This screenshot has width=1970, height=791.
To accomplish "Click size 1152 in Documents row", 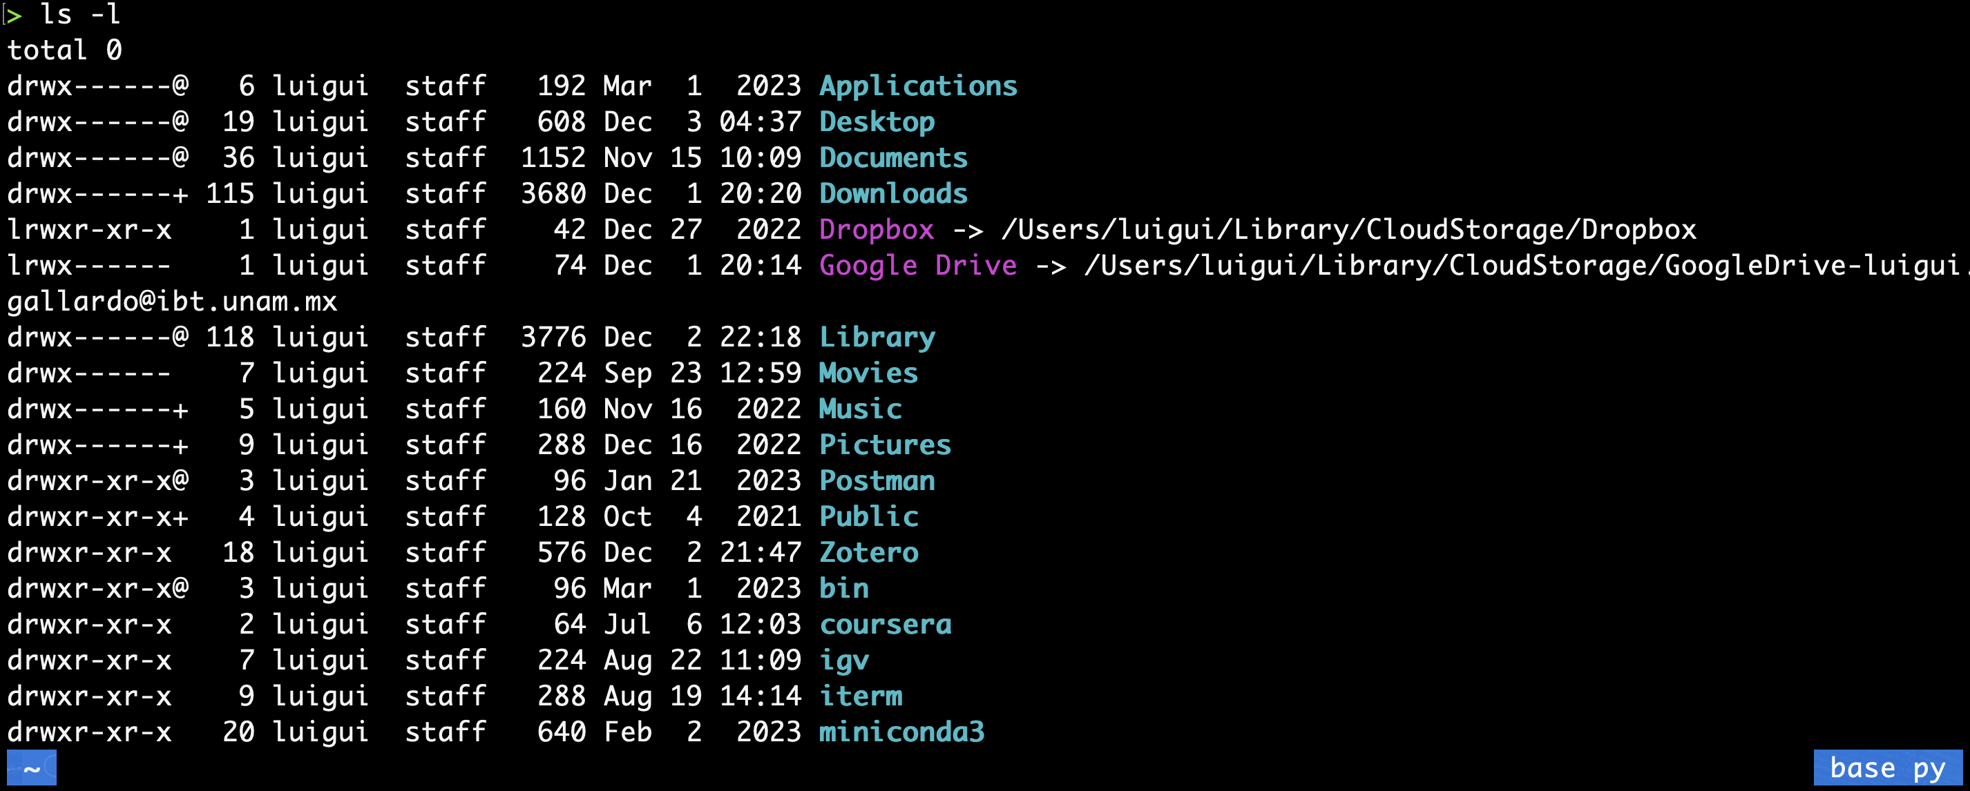I will 553,157.
